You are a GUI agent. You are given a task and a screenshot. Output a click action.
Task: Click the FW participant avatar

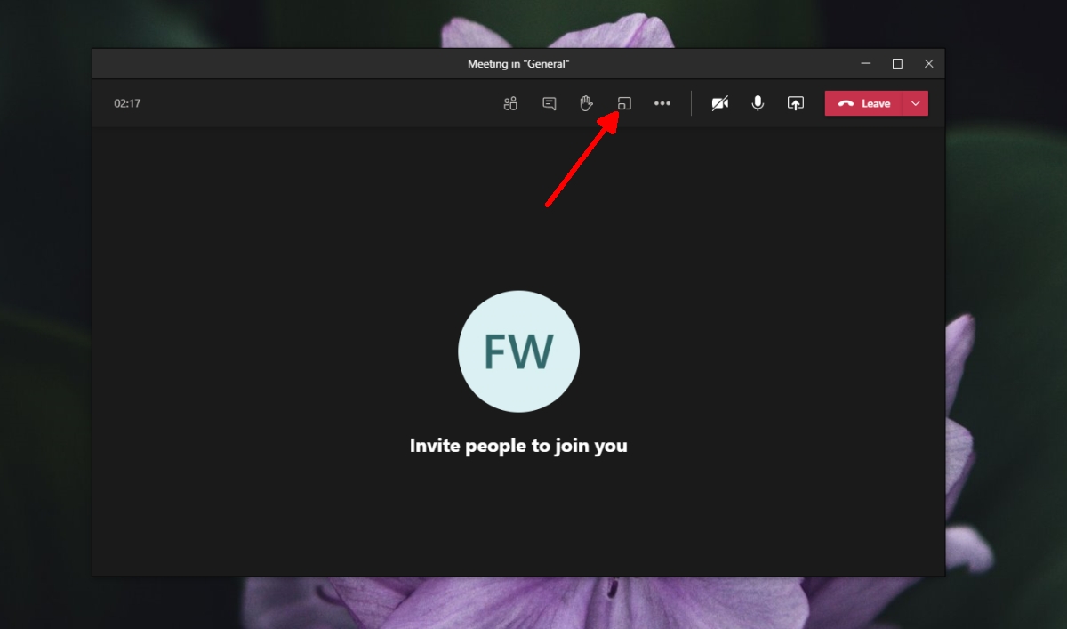coord(518,351)
